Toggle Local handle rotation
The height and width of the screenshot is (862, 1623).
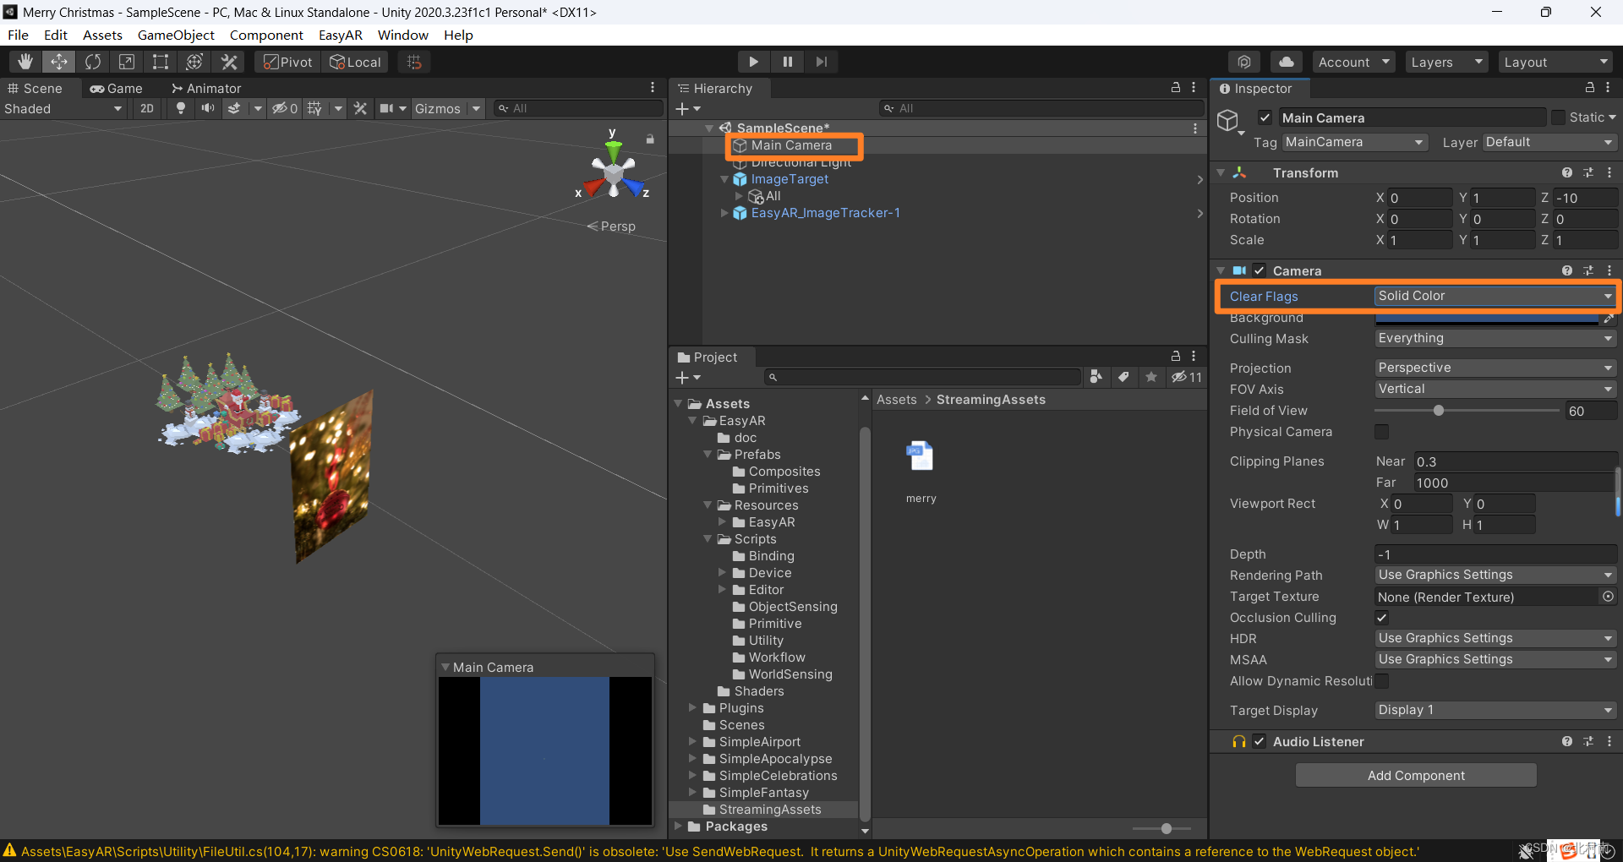coord(355,62)
